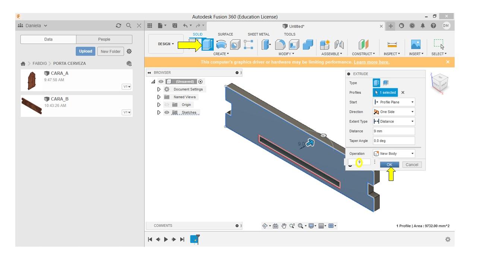477x268 pixels.
Task: Select the sketch feature in the timeline
Action: 195,239
